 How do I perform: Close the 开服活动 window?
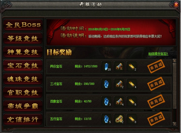tap(176, 5)
